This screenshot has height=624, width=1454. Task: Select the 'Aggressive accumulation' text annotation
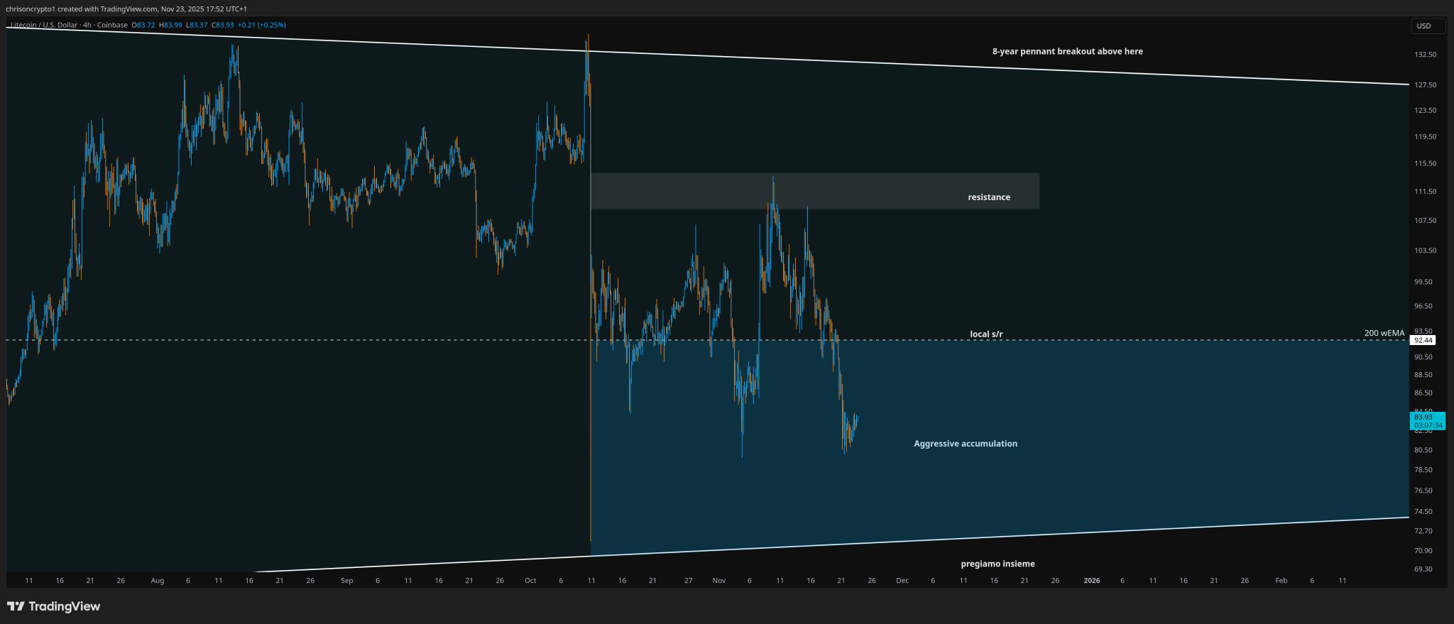pyautogui.click(x=966, y=444)
